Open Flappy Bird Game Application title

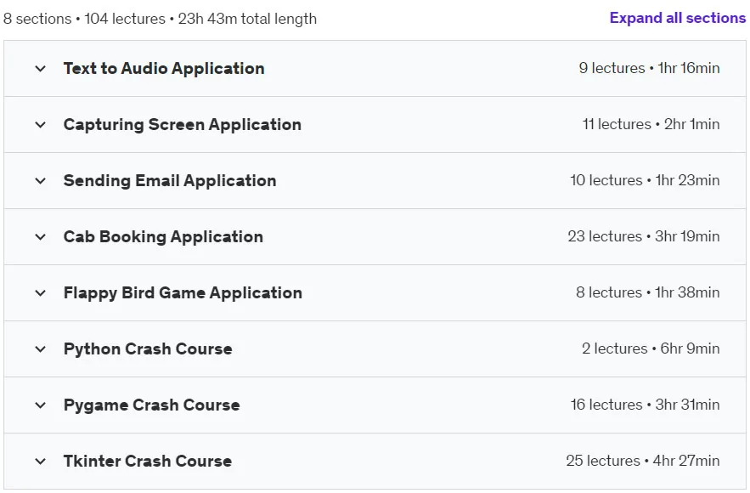click(x=183, y=293)
